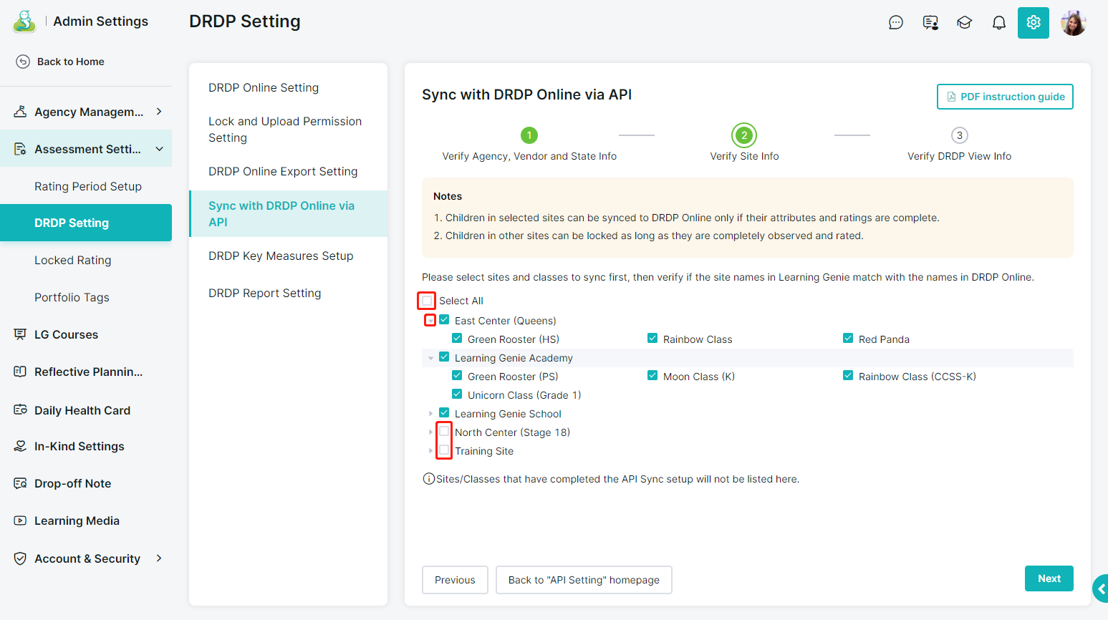Click the Next button
Viewport: 1108px width, 620px height.
pos(1049,578)
